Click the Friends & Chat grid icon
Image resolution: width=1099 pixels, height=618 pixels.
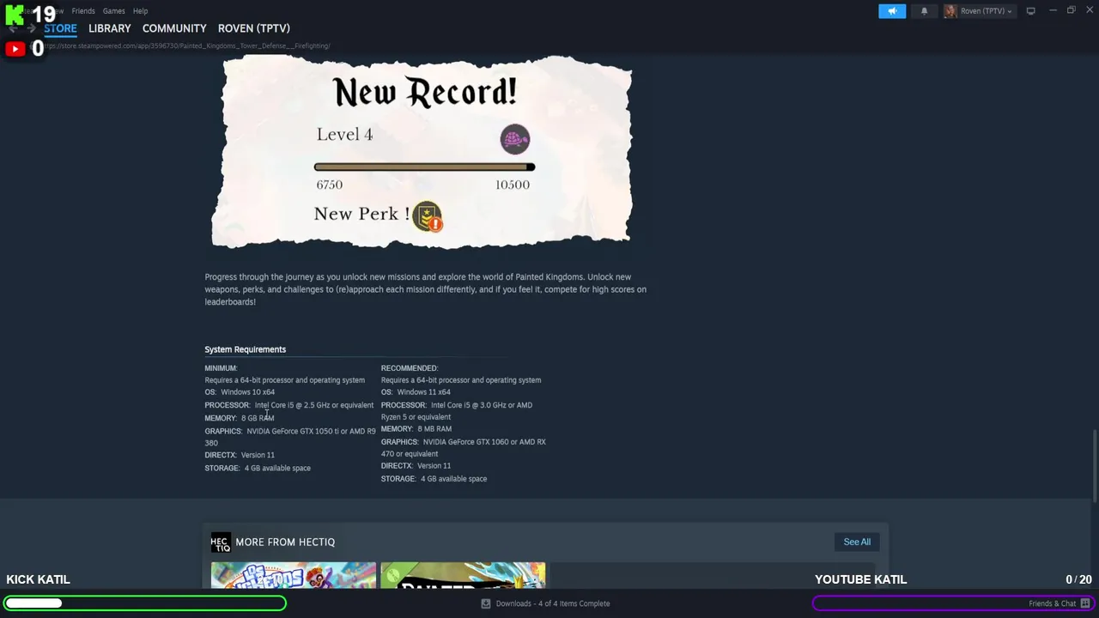1085,603
